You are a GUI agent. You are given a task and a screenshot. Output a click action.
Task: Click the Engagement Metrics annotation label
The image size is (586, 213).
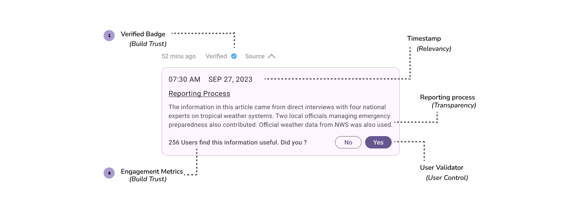pyautogui.click(x=152, y=171)
